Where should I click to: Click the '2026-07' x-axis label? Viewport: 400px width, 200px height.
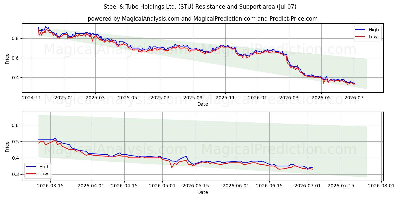point(353,98)
